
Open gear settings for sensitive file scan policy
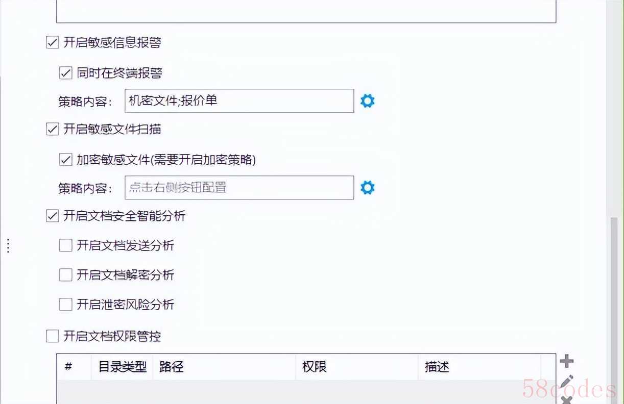[x=367, y=188]
